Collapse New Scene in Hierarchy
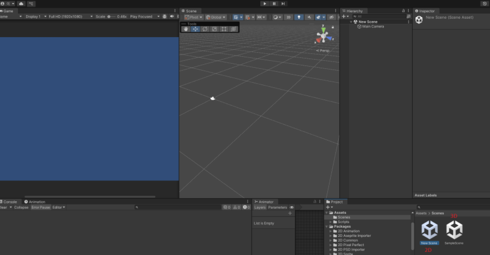Image resolution: width=490 pixels, height=255 pixels. 351,22
